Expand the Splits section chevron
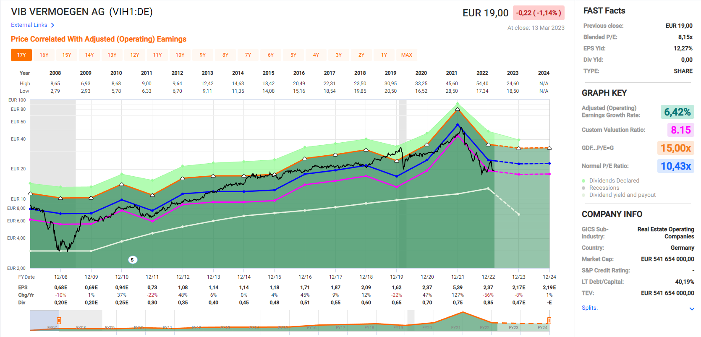 [692, 309]
